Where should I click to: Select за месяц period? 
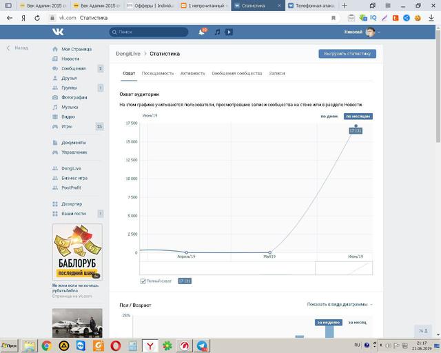tap(357, 322)
